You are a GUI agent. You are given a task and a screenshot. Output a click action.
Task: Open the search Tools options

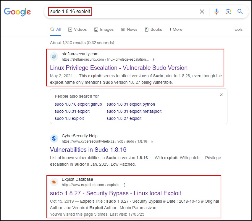pyautogui.click(x=238, y=30)
